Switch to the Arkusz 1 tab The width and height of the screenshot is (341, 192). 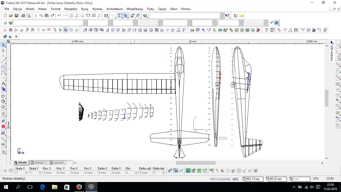click(x=38, y=162)
